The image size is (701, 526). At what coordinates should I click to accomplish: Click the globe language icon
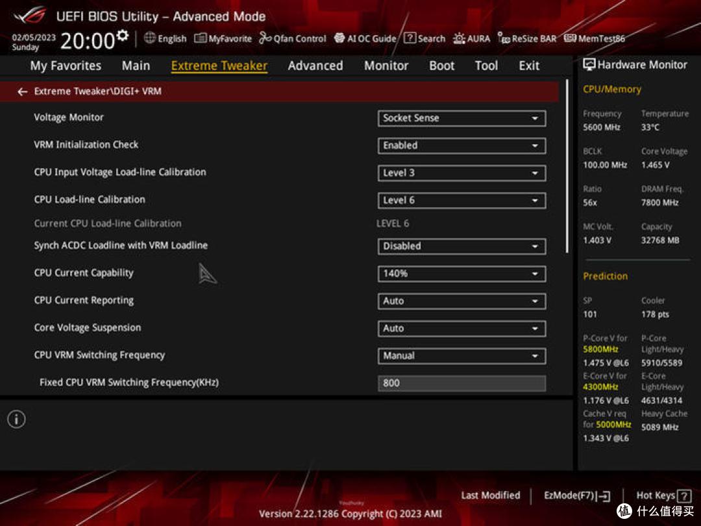[x=150, y=38]
